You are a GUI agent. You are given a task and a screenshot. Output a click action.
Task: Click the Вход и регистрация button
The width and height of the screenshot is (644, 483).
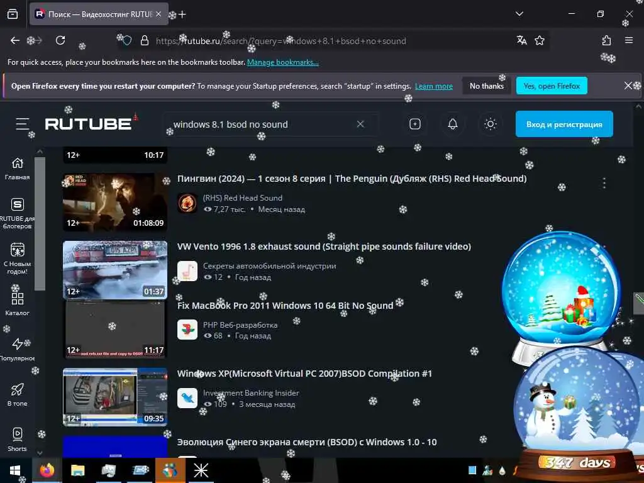click(x=564, y=124)
